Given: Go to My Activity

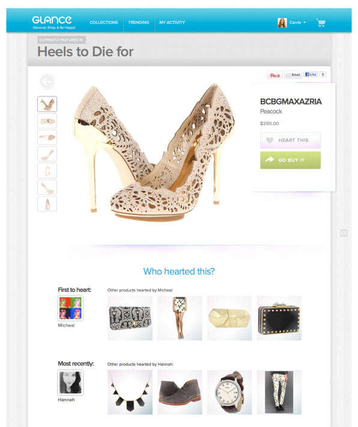Looking at the screenshot, I should tap(172, 23).
